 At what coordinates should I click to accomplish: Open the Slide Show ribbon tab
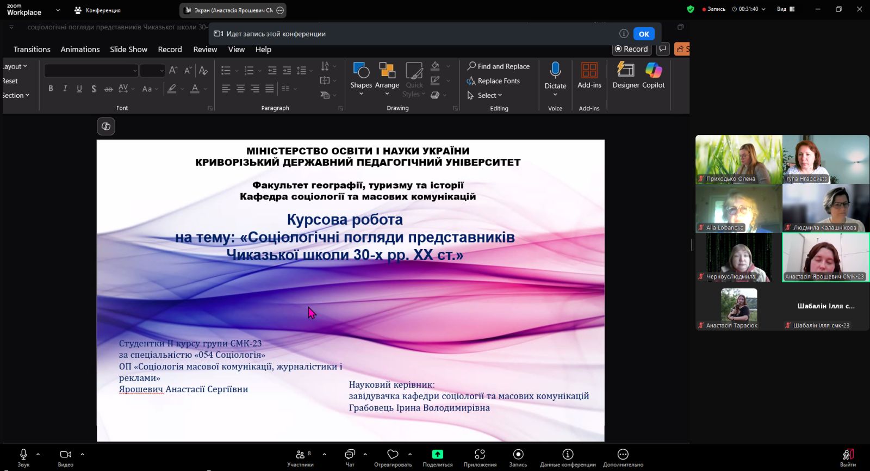[128, 49]
